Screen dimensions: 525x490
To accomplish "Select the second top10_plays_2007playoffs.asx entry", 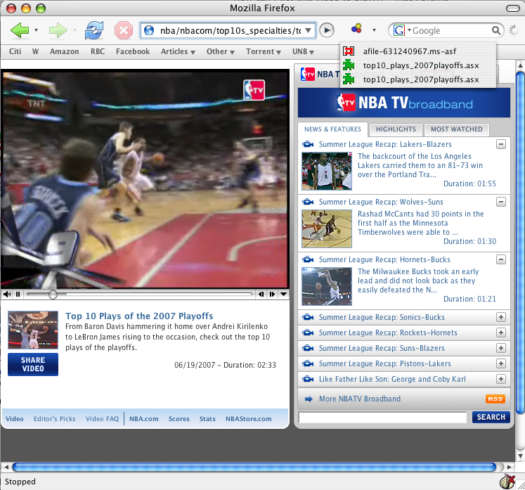I will click(418, 79).
